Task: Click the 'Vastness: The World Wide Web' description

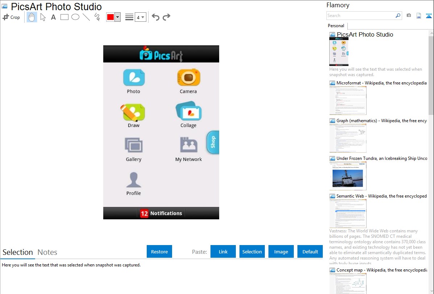Action: [x=377, y=247]
